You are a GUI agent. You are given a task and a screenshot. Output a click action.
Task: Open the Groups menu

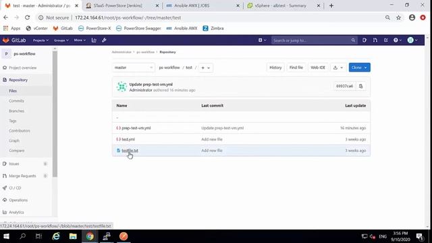pos(61,40)
